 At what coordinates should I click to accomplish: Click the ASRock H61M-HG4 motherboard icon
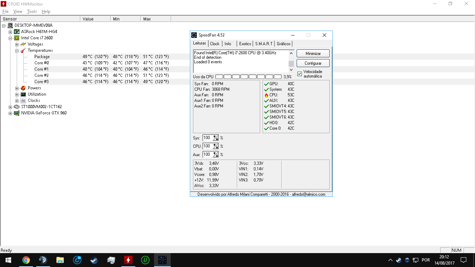coord(17,32)
